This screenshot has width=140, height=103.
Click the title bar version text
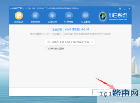pyautogui.click(x=44, y=8)
